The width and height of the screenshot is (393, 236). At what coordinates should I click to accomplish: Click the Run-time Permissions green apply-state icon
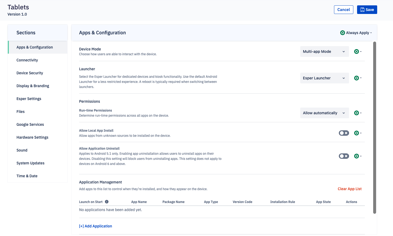(357, 113)
